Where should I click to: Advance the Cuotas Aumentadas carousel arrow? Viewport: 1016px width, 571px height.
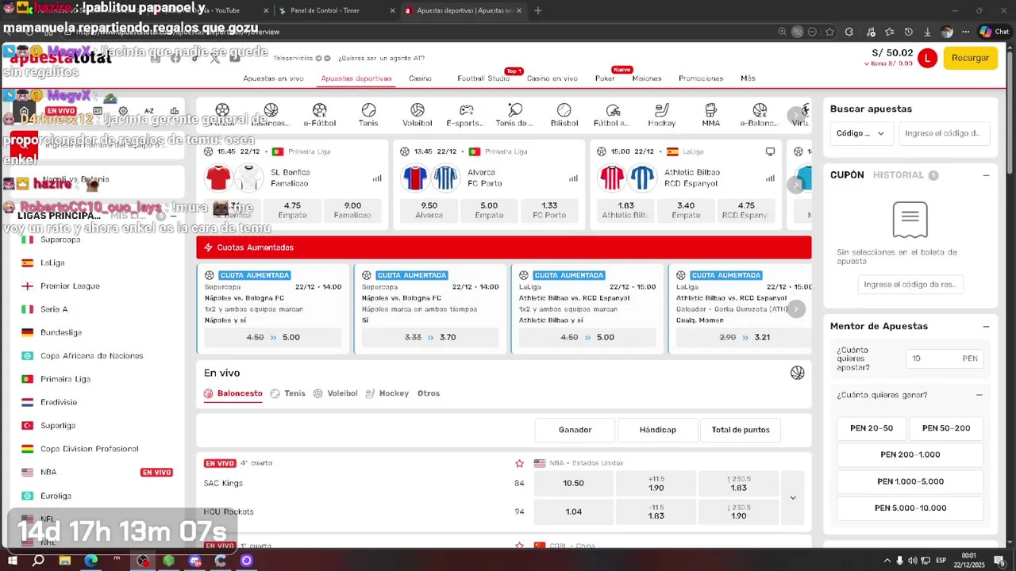click(x=796, y=309)
